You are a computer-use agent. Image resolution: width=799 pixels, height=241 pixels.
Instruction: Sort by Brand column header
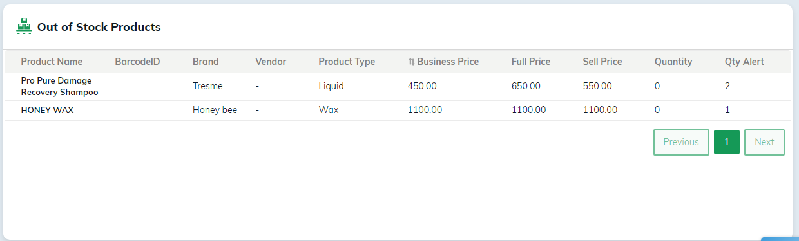pos(206,62)
